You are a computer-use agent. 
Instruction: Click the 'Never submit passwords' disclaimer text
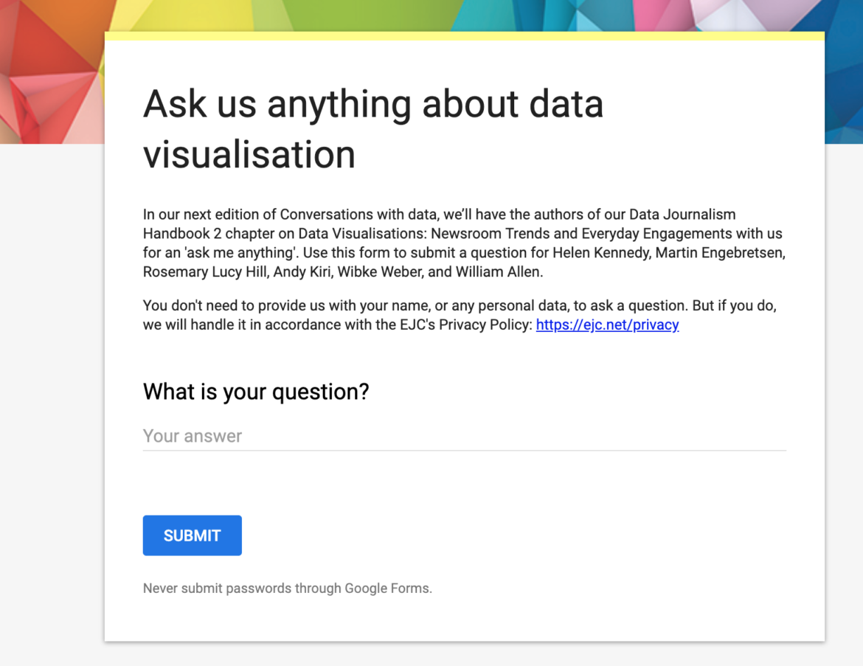[x=288, y=589]
